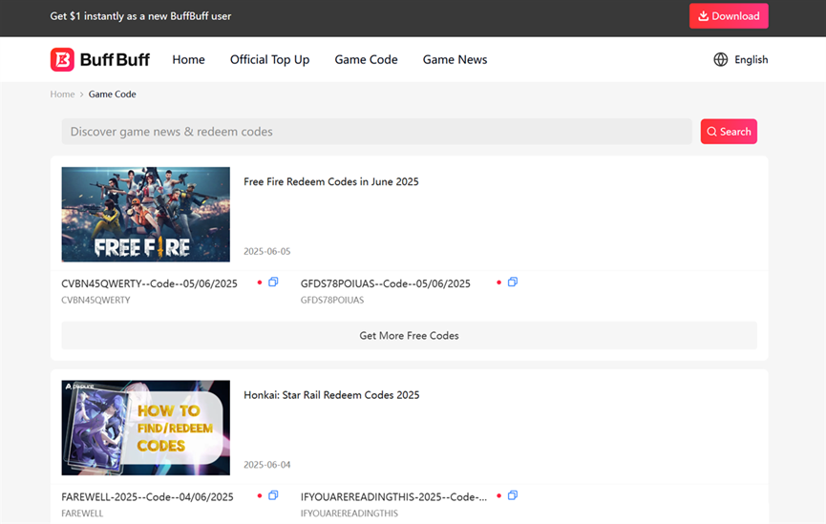Copy the GFDS78POIUAS code
The width and height of the screenshot is (826, 524).
[513, 283]
